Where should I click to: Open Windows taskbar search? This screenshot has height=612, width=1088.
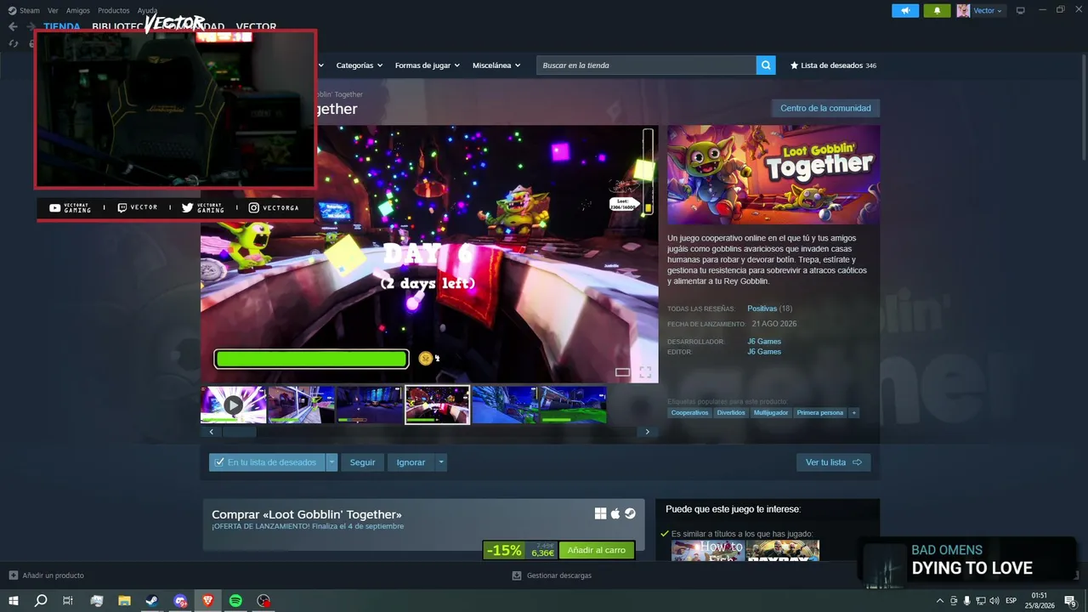pos(41,601)
